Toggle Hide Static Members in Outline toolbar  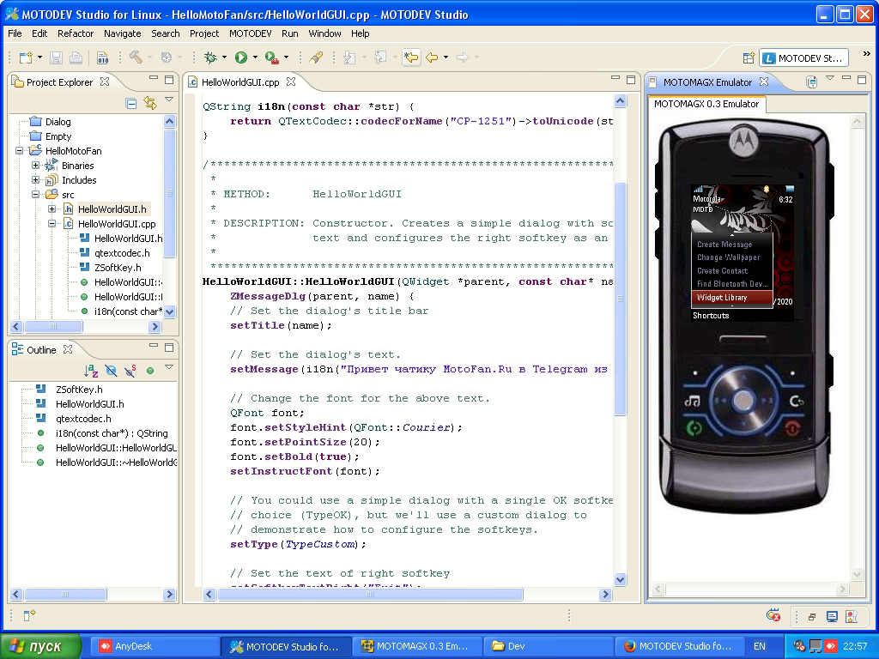click(x=130, y=371)
